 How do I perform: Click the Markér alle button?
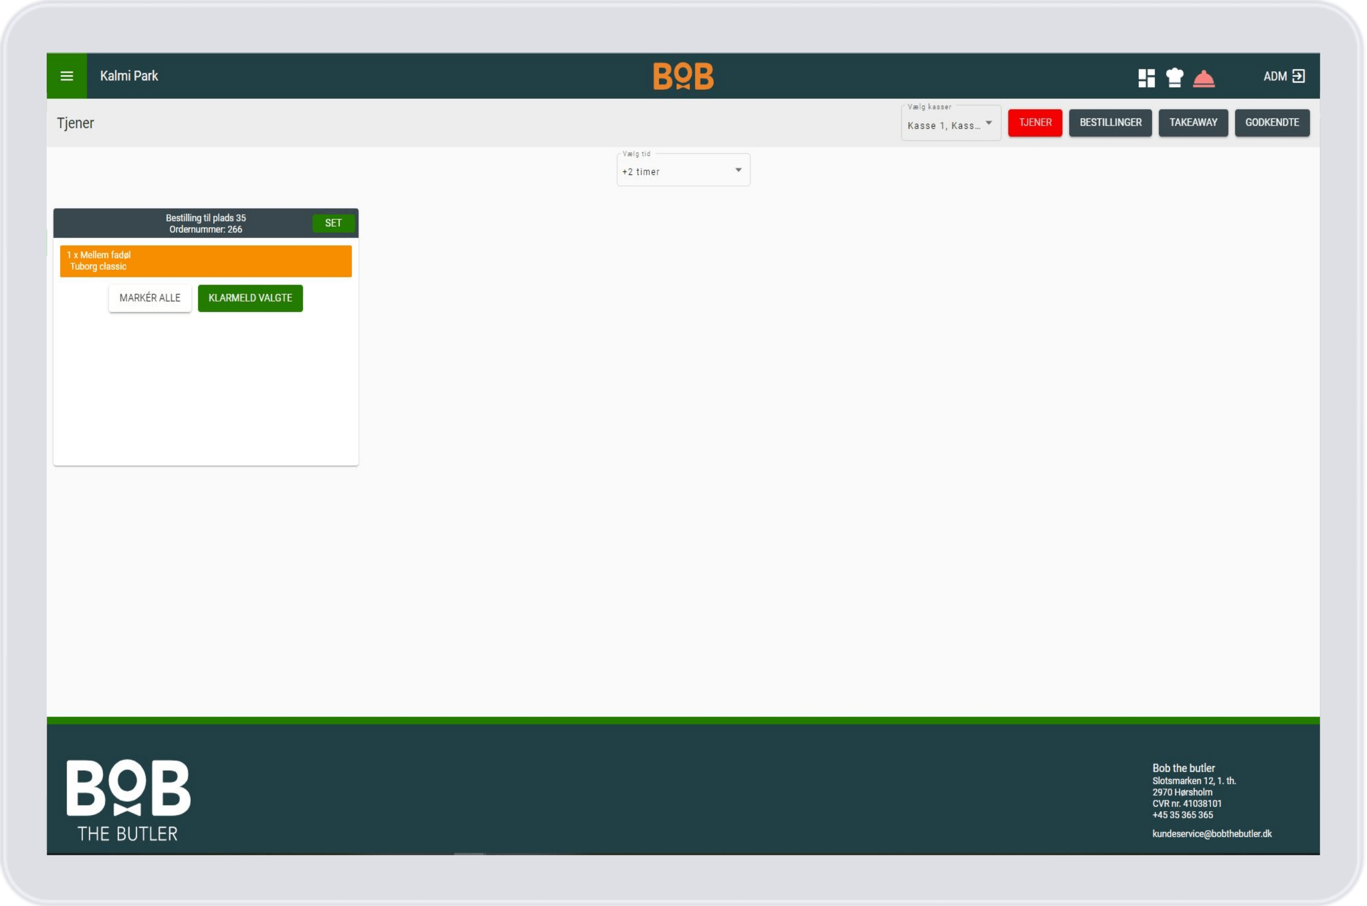click(x=150, y=298)
